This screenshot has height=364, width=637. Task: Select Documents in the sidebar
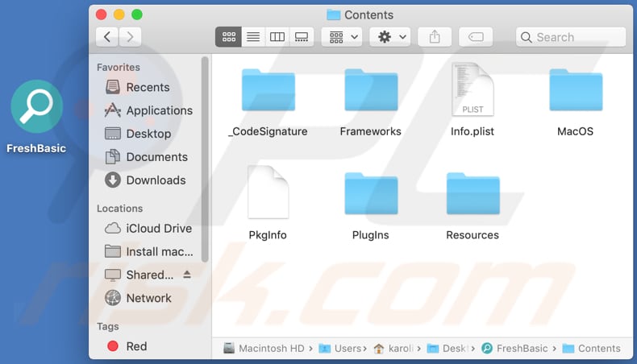147,157
